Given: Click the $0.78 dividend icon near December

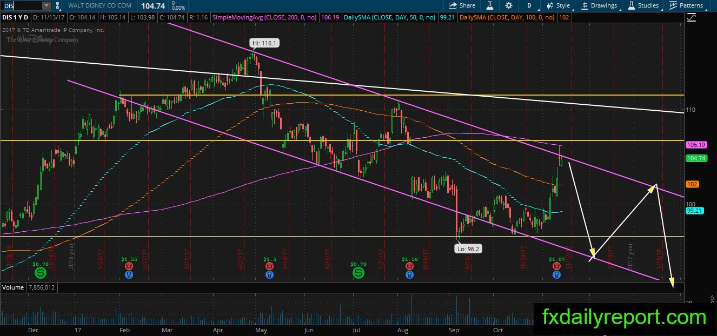Looking at the screenshot, I should [x=40, y=272].
